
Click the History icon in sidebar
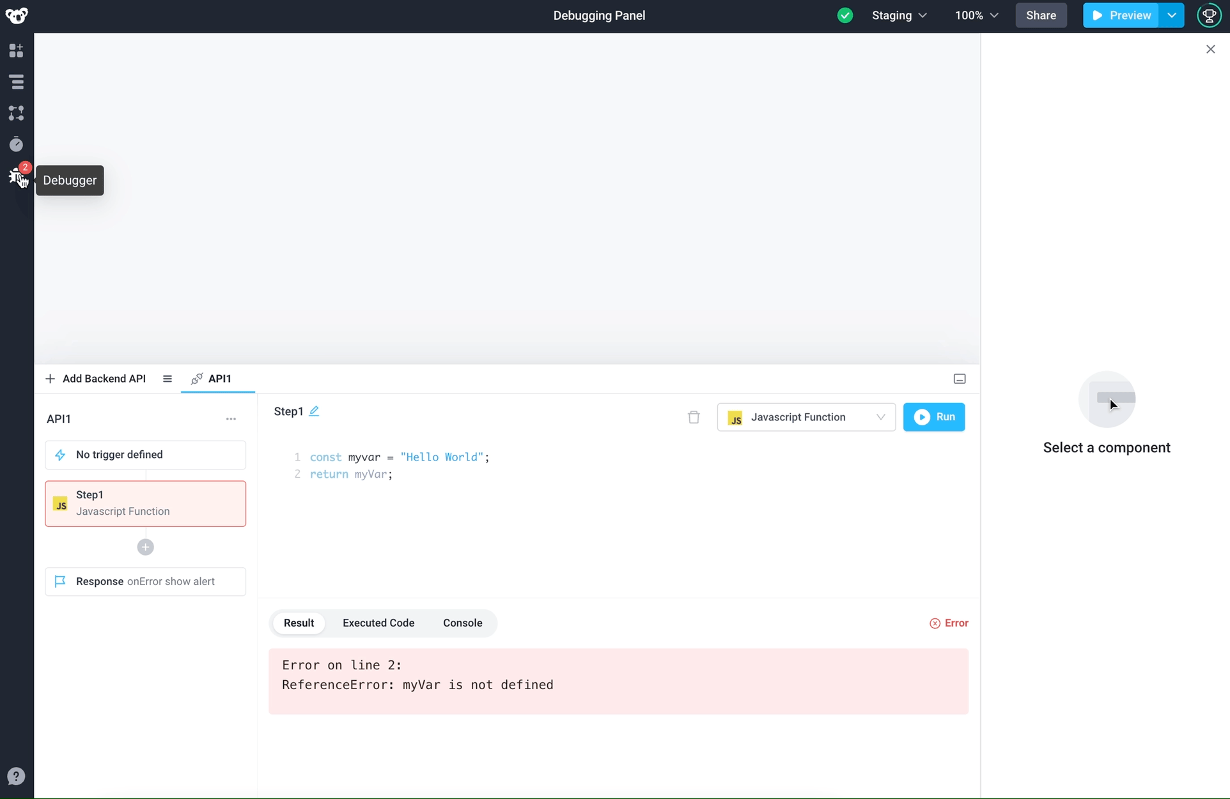[17, 144]
